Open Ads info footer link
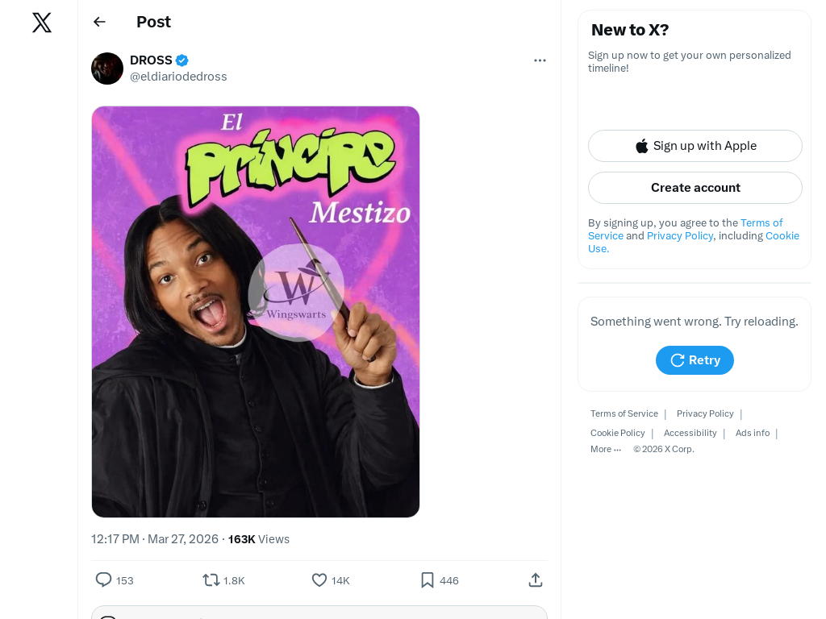826x619 pixels. coord(753,433)
